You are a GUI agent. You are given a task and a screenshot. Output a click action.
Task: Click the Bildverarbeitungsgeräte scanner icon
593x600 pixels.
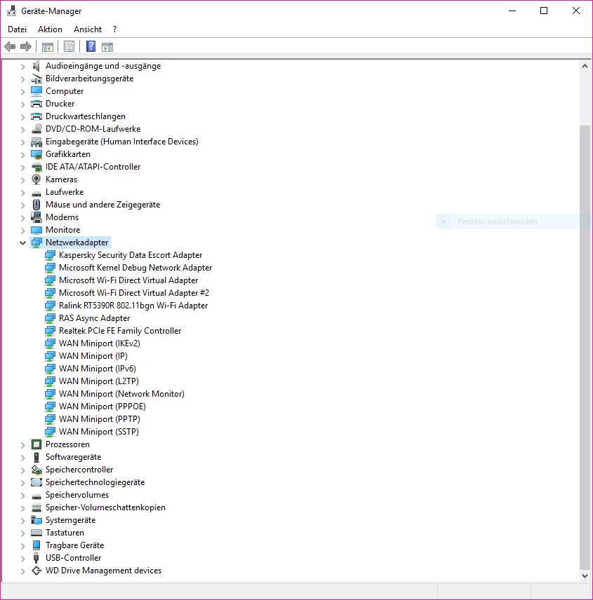click(36, 79)
